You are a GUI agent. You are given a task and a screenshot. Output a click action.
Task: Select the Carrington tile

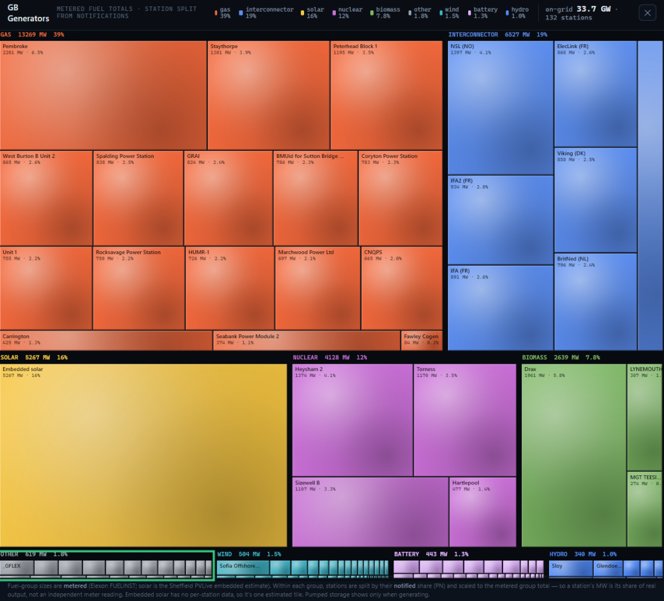[x=106, y=341]
